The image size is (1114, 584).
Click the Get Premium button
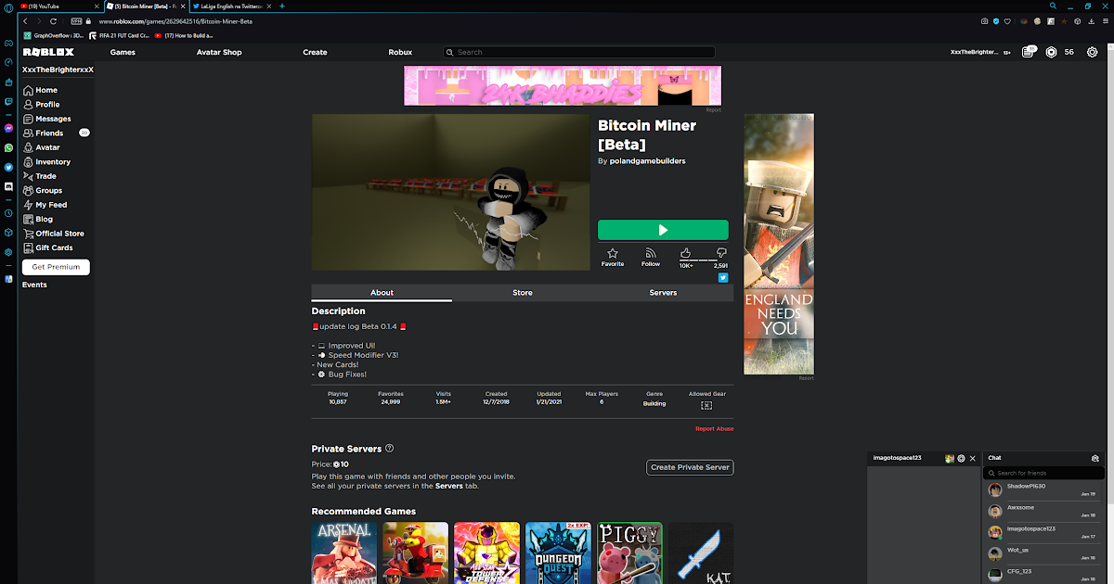pyautogui.click(x=56, y=267)
